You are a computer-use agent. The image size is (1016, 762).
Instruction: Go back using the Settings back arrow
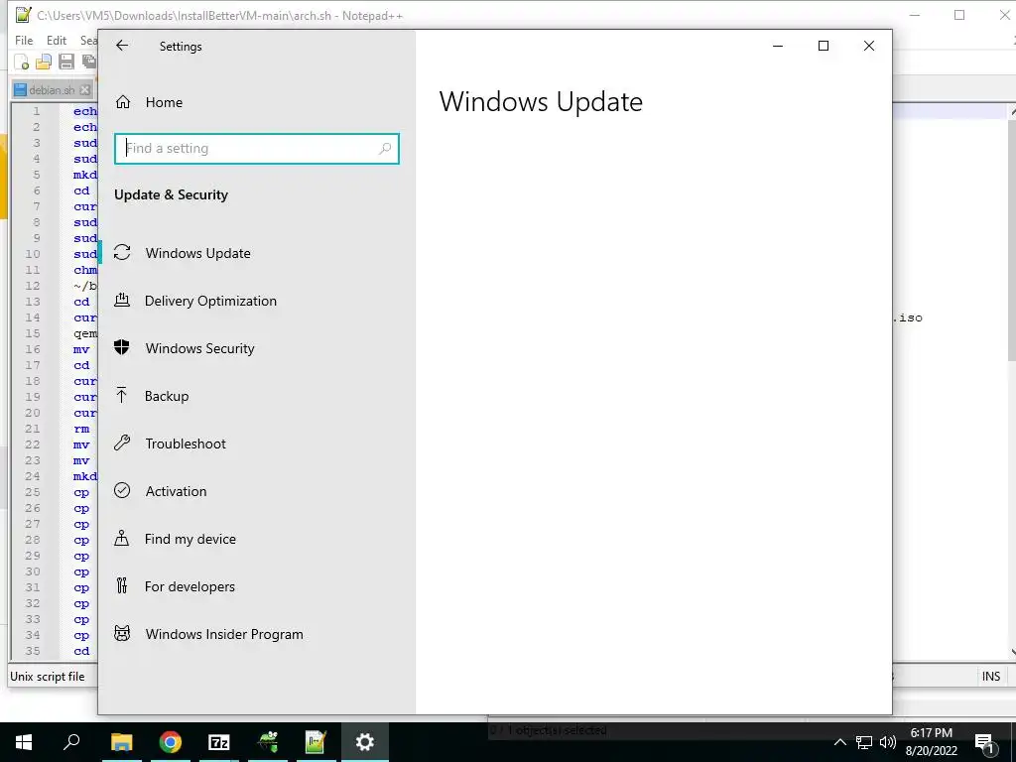pyautogui.click(x=122, y=46)
